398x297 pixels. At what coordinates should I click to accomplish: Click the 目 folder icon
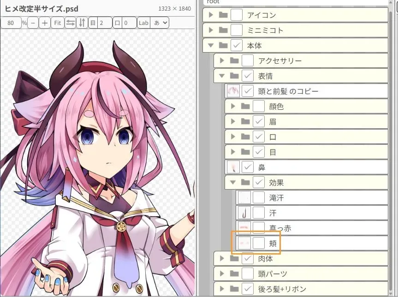click(x=245, y=152)
